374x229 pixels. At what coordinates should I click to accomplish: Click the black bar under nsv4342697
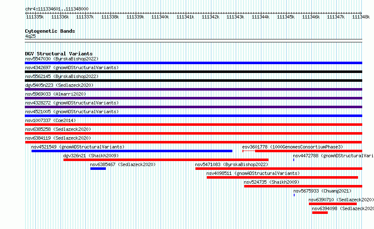coord(193,72)
